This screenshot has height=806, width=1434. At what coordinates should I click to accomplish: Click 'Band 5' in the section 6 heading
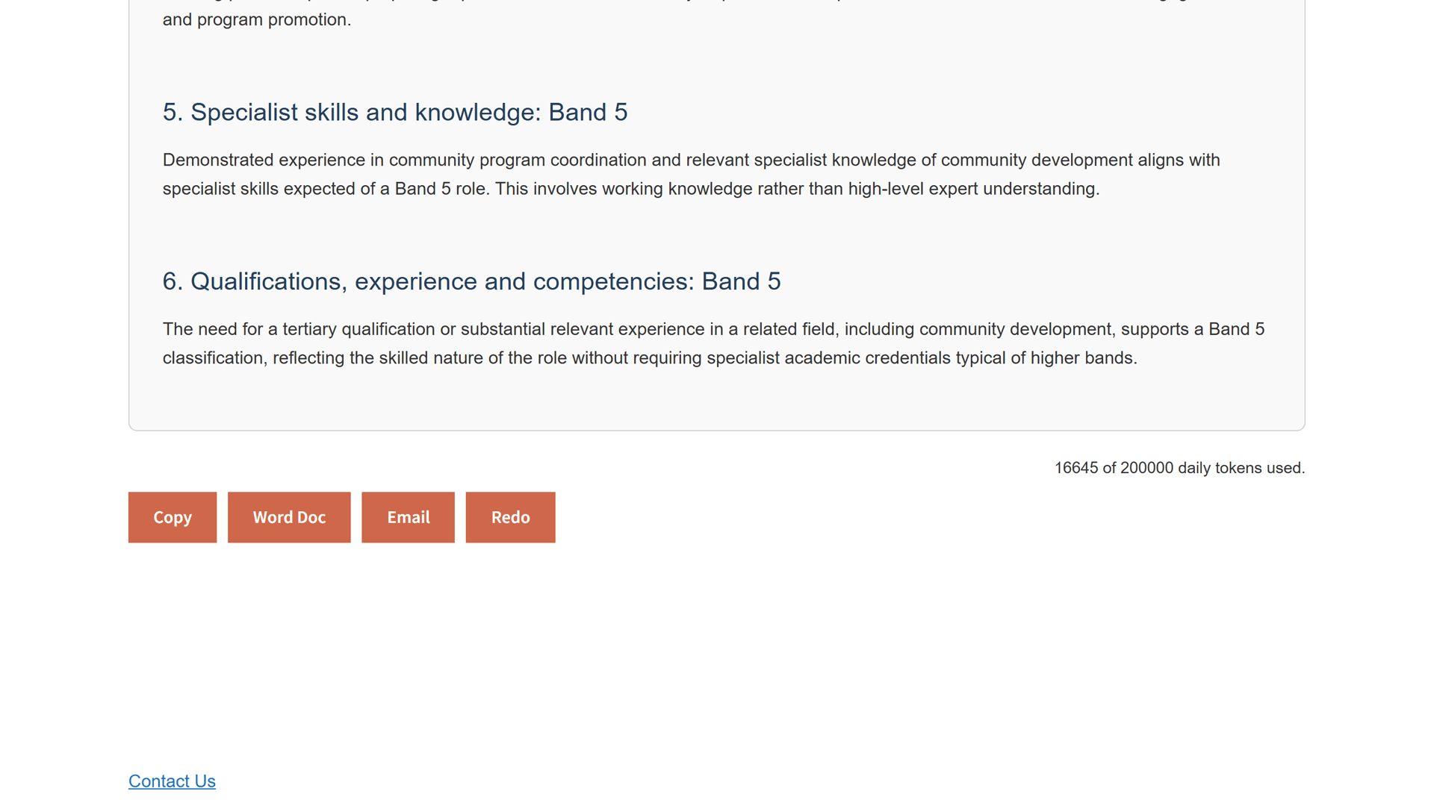pos(741,281)
